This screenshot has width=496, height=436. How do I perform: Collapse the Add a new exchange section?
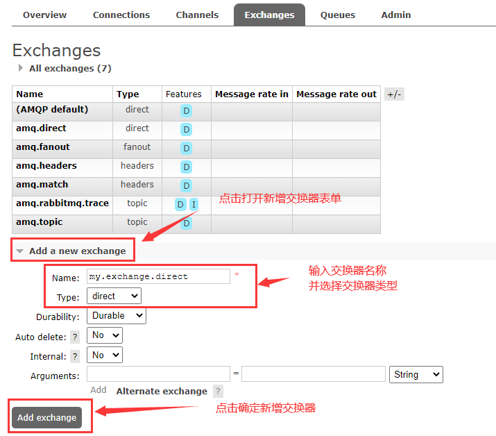tap(73, 251)
